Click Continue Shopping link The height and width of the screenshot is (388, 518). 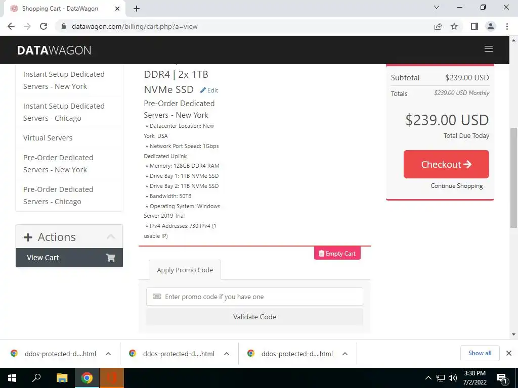[457, 186]
